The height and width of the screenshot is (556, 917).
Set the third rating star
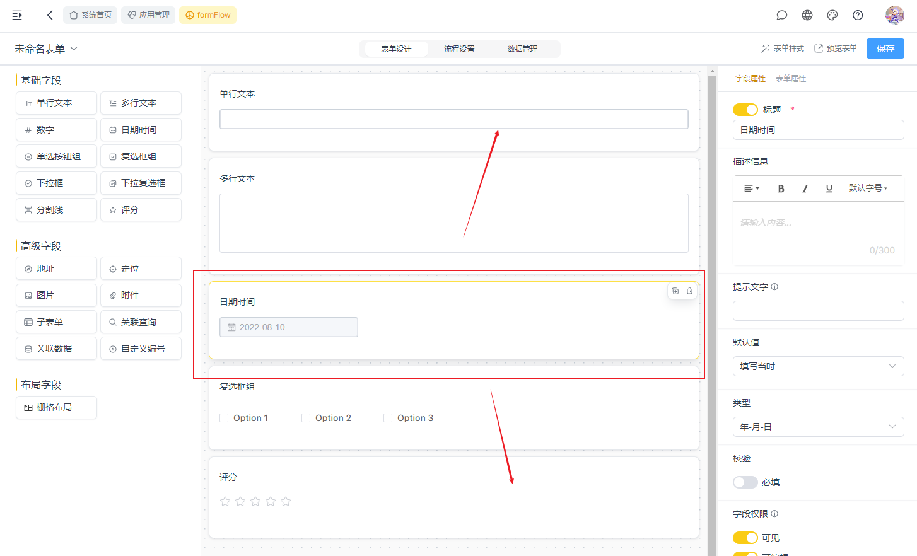pyautogui.click(x=255, y=501)
